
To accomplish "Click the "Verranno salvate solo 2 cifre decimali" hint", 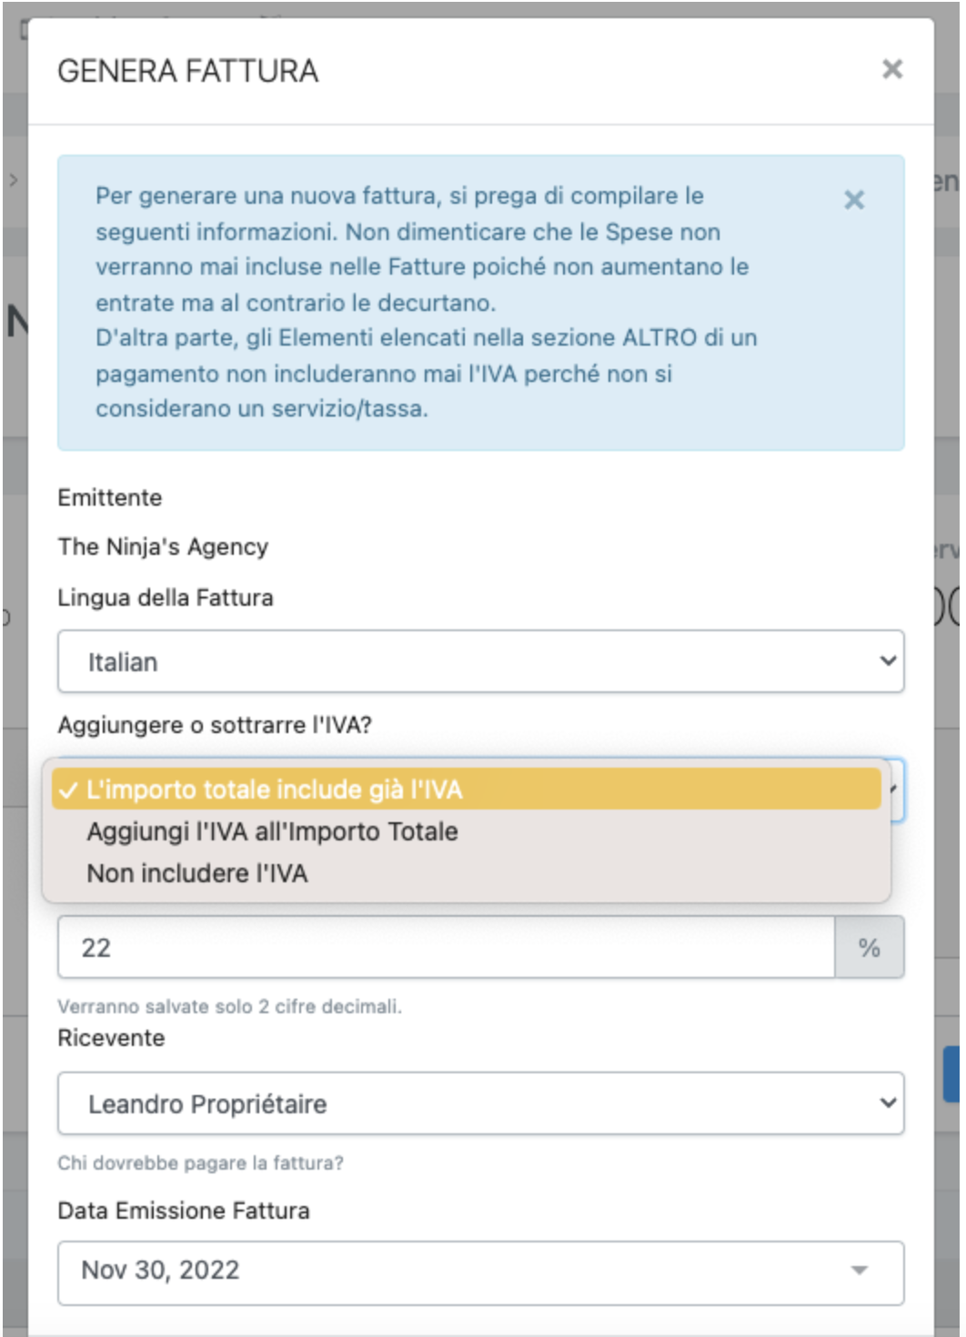I will (x=229, y=1006).
